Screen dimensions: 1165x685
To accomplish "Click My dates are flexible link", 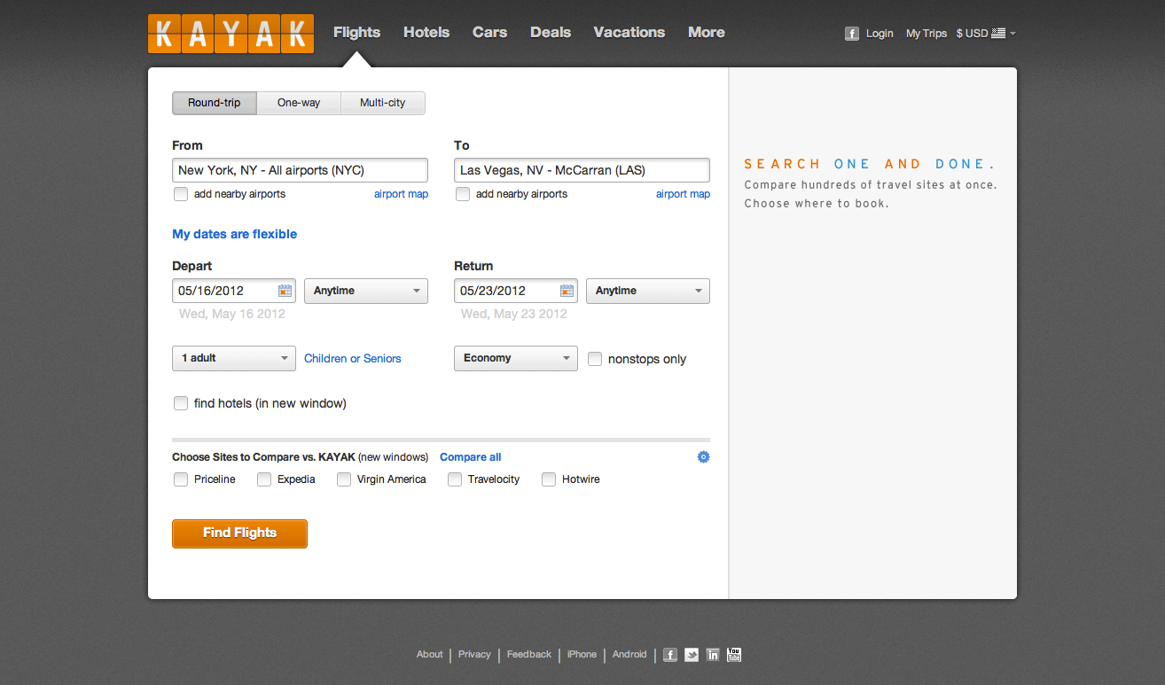I will [x=235, y=234].
